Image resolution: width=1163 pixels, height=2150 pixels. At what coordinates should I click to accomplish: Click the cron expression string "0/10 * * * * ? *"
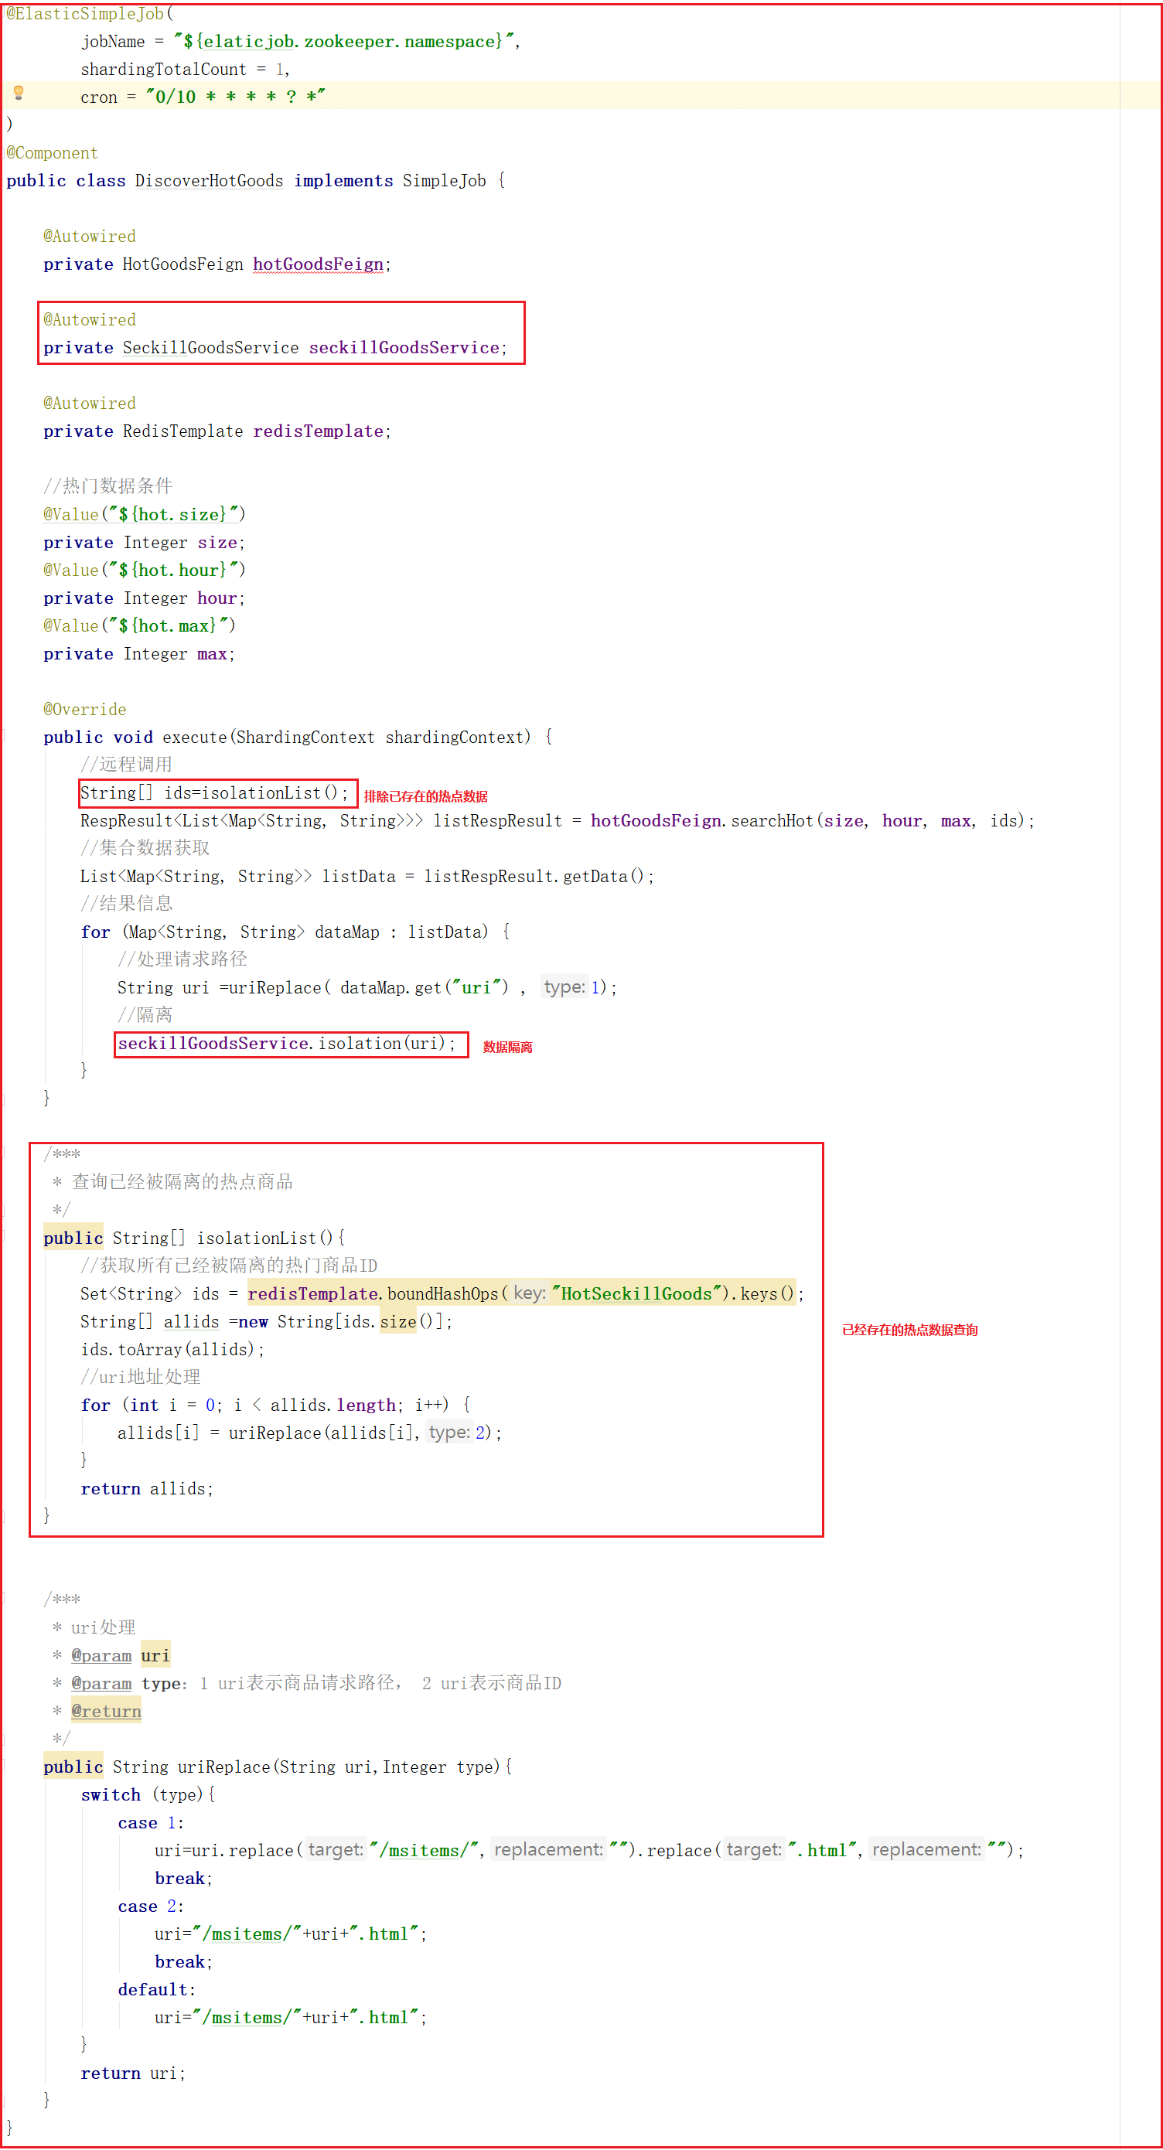235,97
